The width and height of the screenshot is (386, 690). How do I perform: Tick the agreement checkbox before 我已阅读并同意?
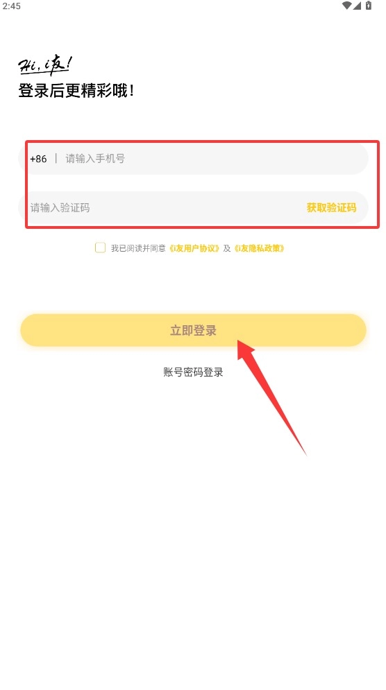[100, 248]
